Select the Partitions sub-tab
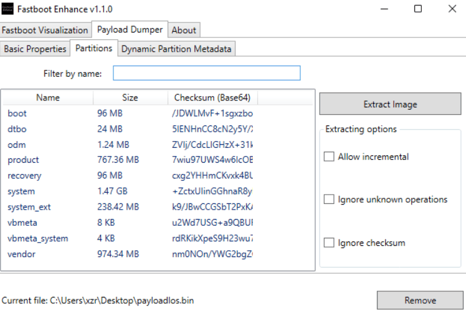 pos(94,48)
